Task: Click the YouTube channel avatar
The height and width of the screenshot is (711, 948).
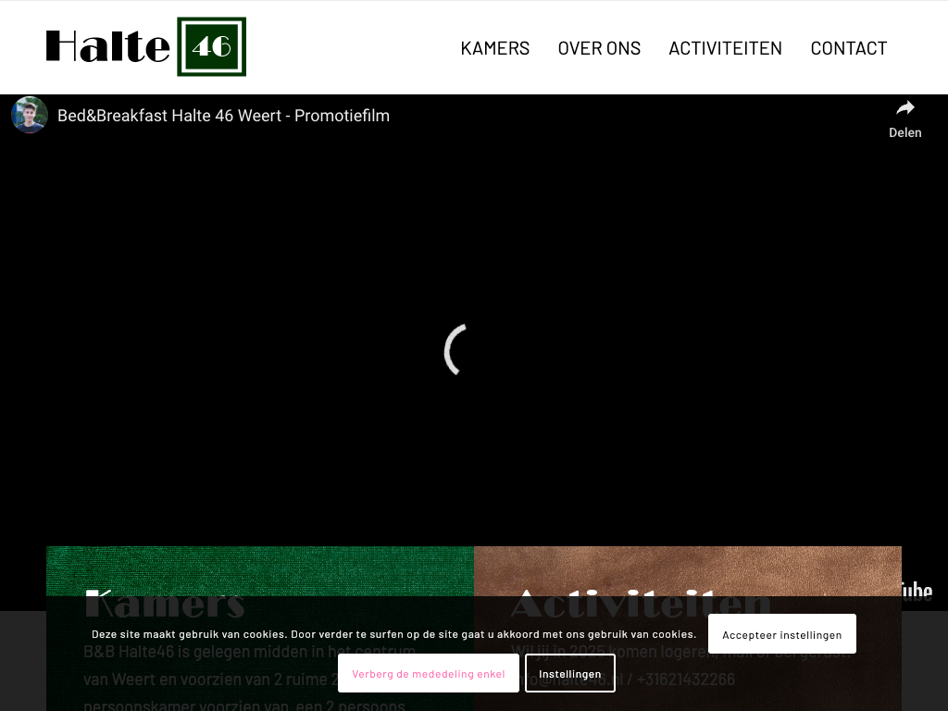Action: (x=30, y=116)
